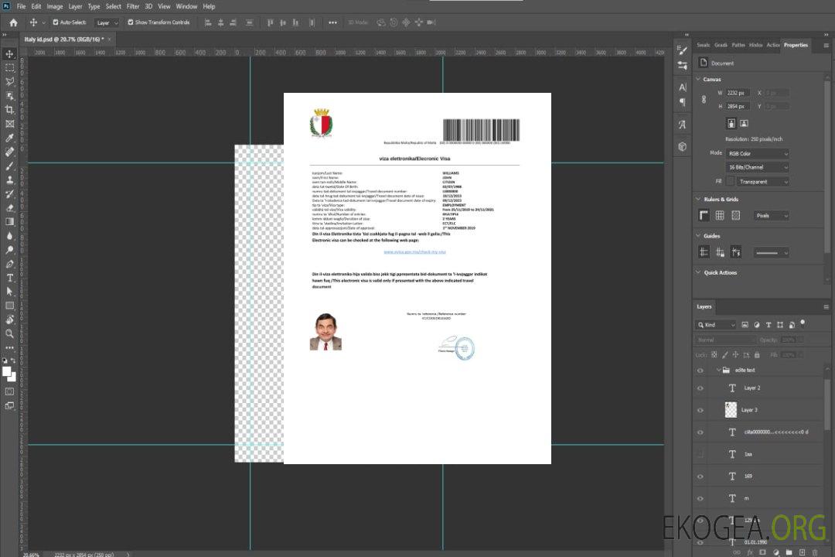Open the File menu
This screenshot has width=835, height=557.
tap(22, 6)
